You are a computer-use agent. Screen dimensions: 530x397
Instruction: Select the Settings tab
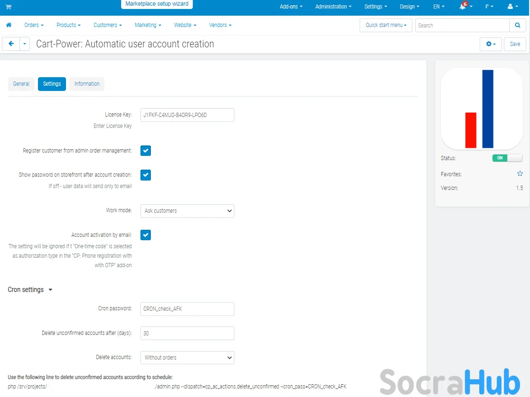point(52,84)
